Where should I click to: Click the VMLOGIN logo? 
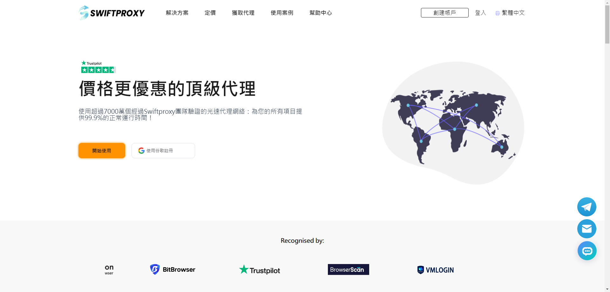pyautogui.click(x=435, y=269)
